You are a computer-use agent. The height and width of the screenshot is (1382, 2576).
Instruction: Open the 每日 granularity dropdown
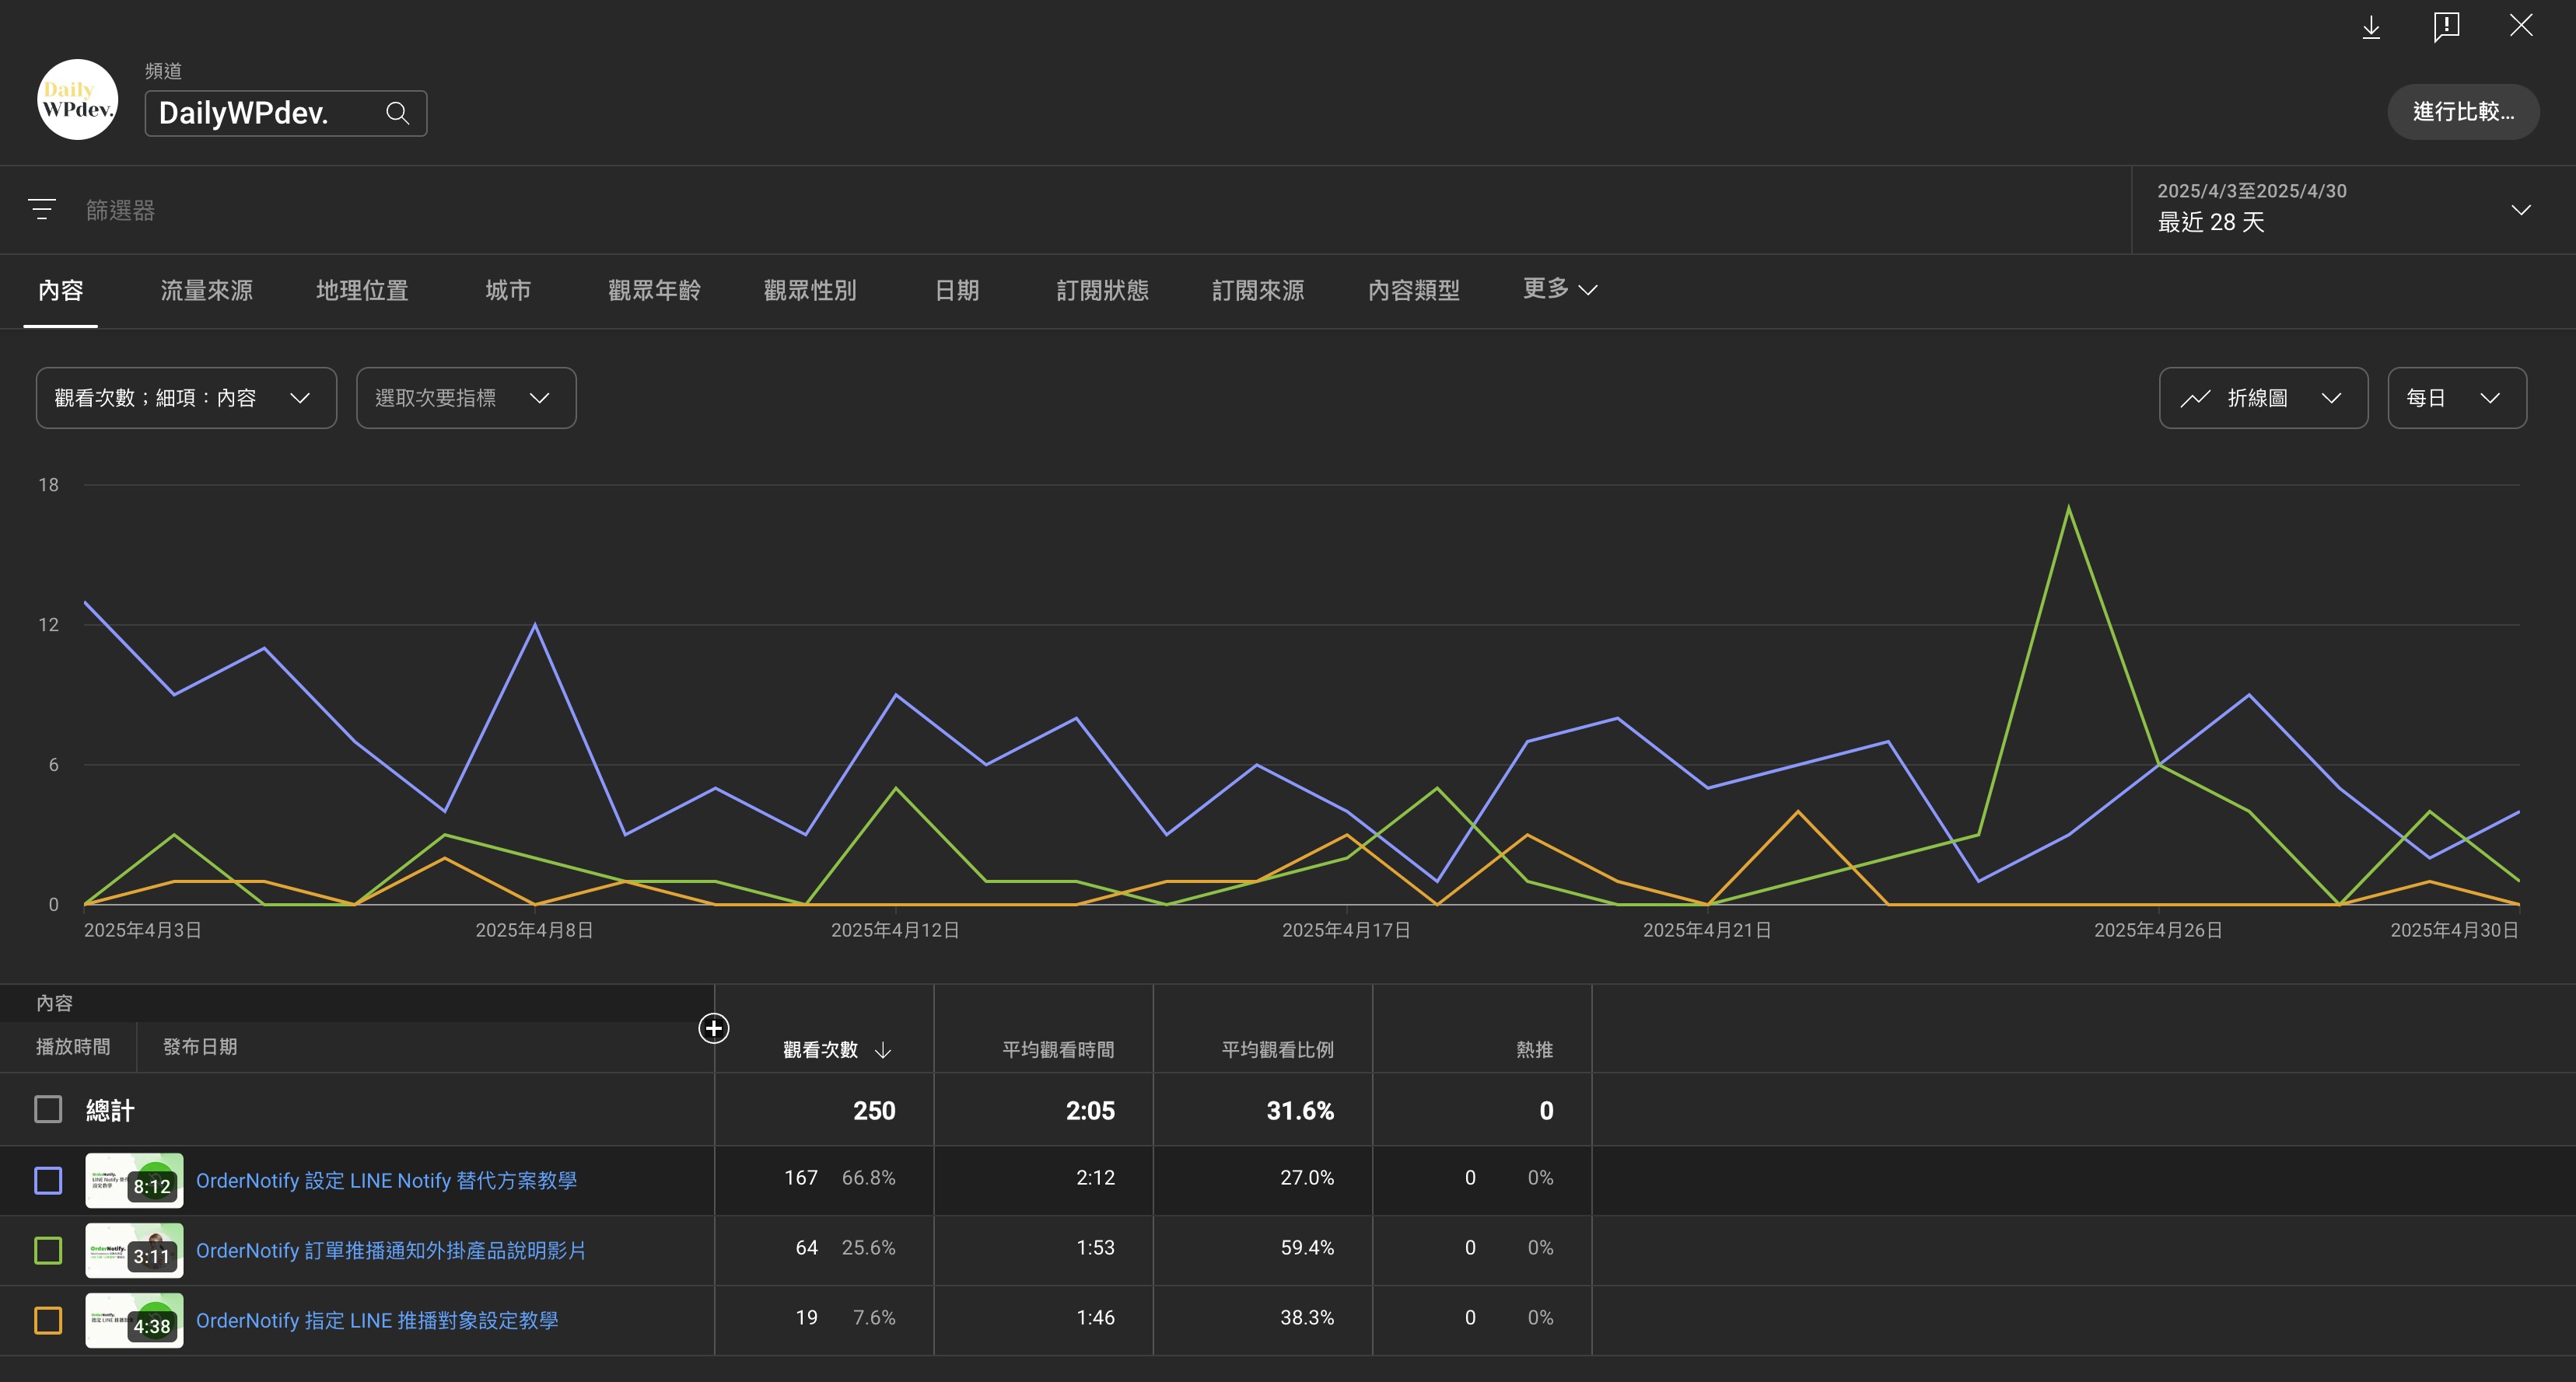tap(2456, 398)
